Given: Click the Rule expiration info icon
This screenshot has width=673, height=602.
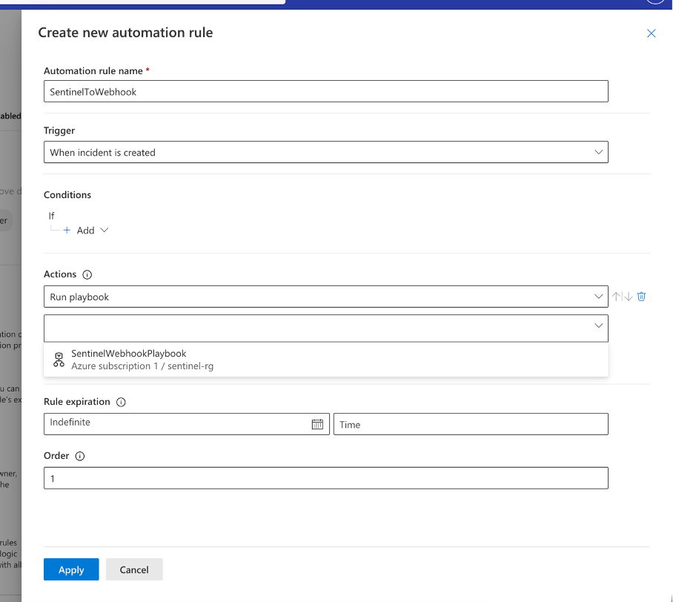Looking at the screenshot, I should [121, 402].
